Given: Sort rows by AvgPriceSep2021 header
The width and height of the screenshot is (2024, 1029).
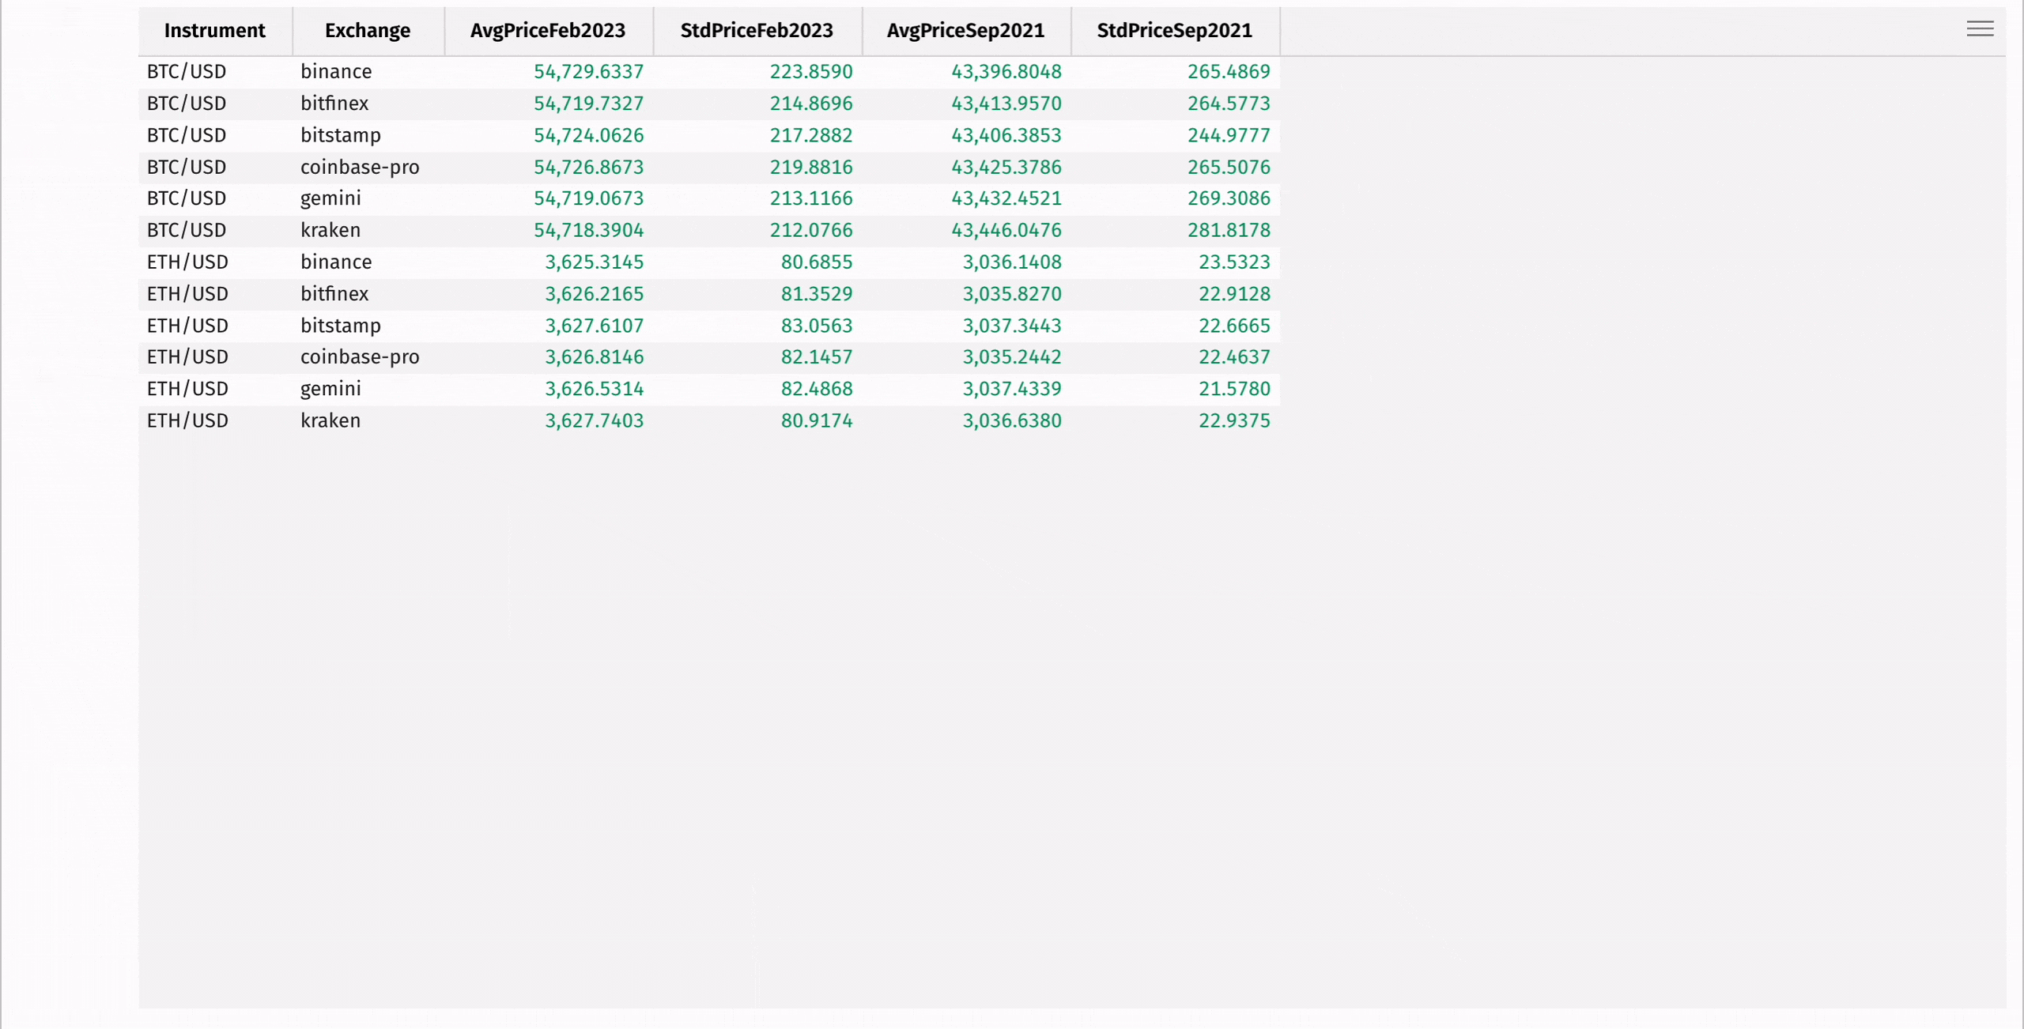Looking at the screenshot, I should (x=965, y=31).
